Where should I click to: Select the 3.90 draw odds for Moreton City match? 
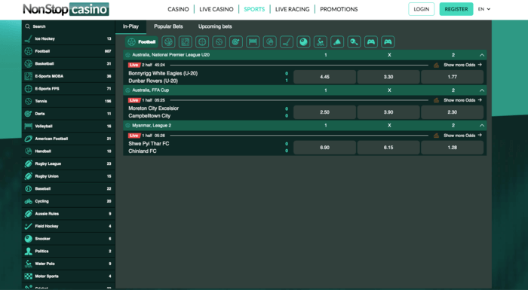point(388,112)
